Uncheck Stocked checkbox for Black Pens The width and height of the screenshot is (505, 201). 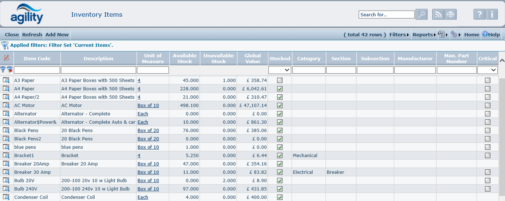[280, 130]
